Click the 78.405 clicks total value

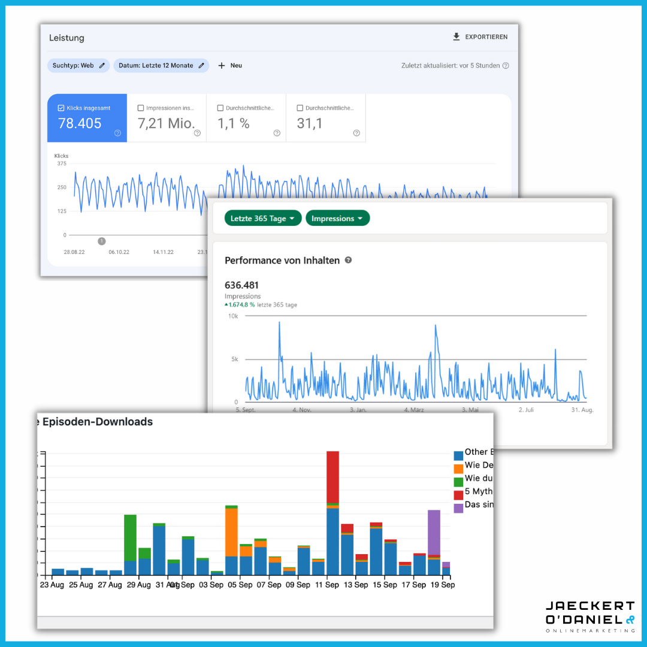(80, 123)
